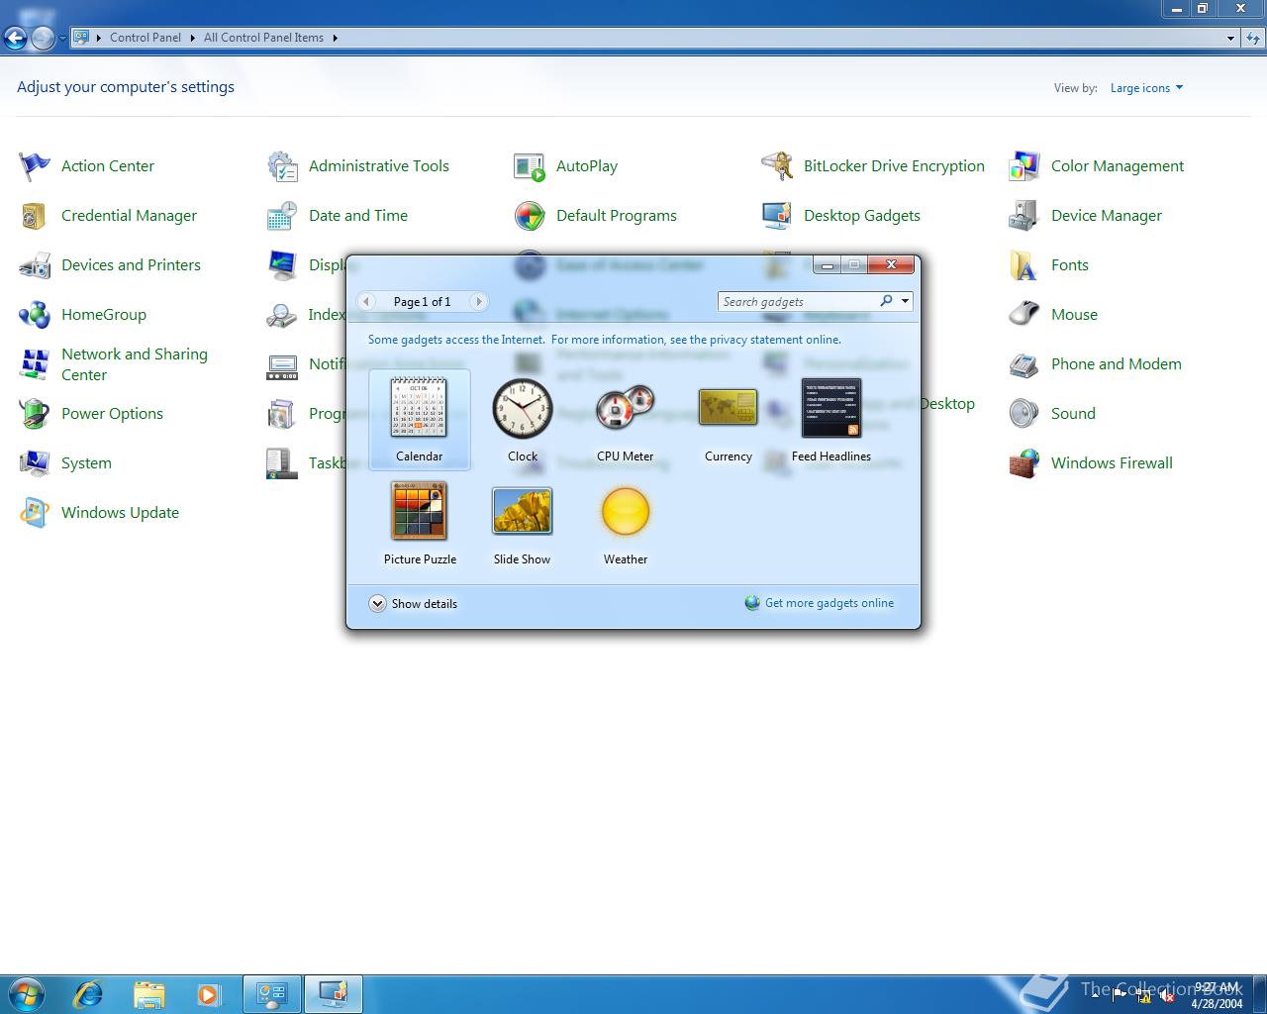The image size is (1267, 1014).
Task: Choose the CPU Meter gadget
Action: [625, 408]
